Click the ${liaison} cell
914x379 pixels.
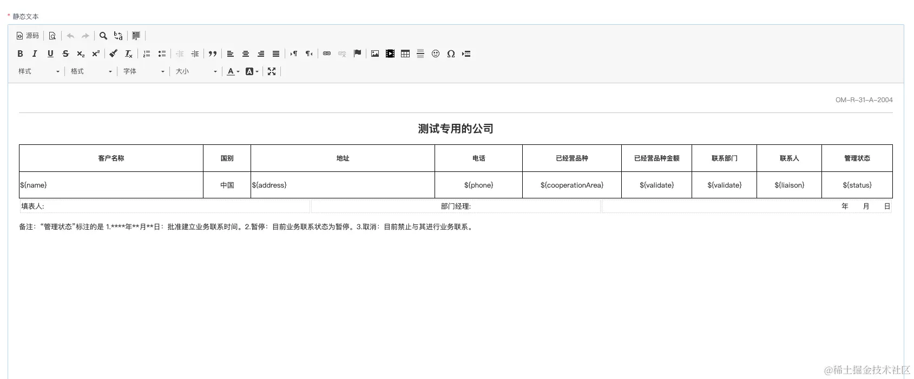coord(789,185)
